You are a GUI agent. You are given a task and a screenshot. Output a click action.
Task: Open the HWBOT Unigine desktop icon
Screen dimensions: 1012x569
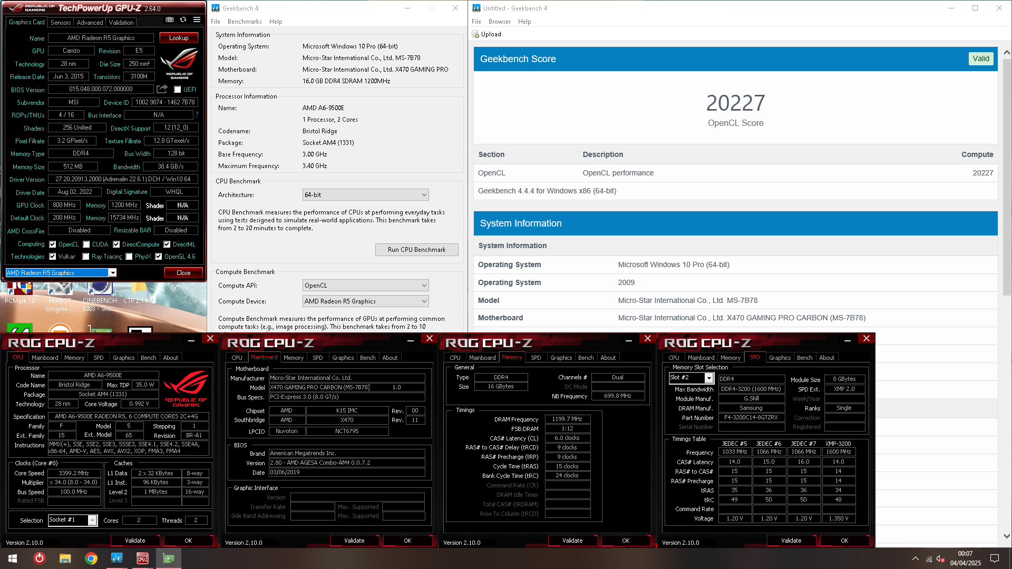[60, 297]
